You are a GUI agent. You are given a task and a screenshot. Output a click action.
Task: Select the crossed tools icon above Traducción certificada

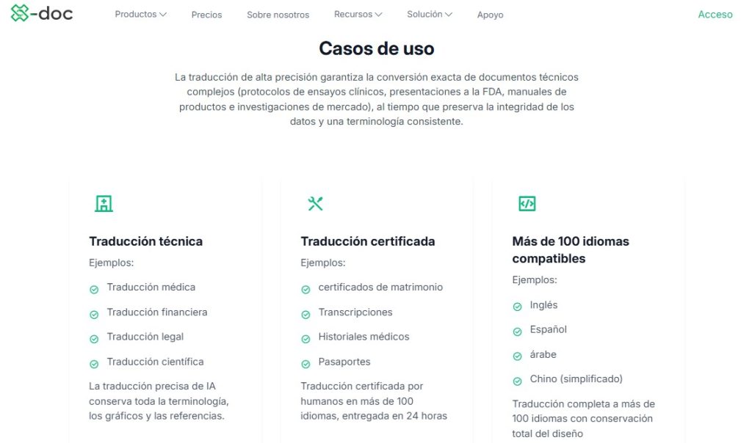(315, 203)
